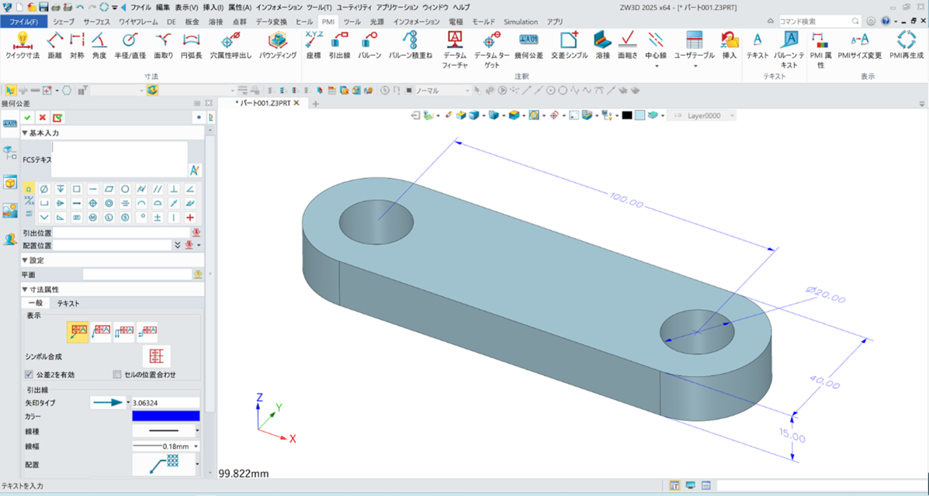This screenshot has height=496, width=929.
Task: Open the PMIサイズ変更 resize tool
Action: pos(859,46)
